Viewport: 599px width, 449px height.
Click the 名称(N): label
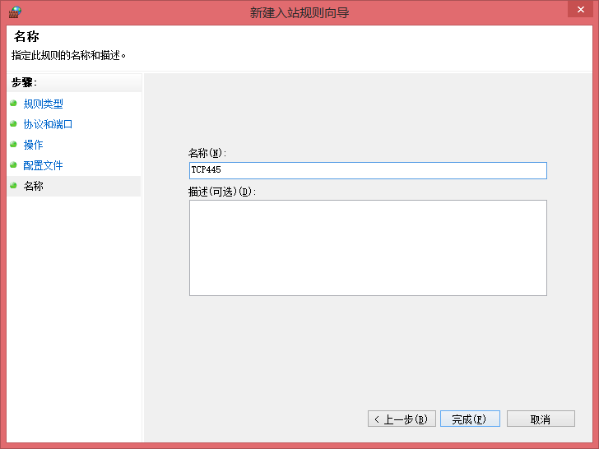(207, 153)
